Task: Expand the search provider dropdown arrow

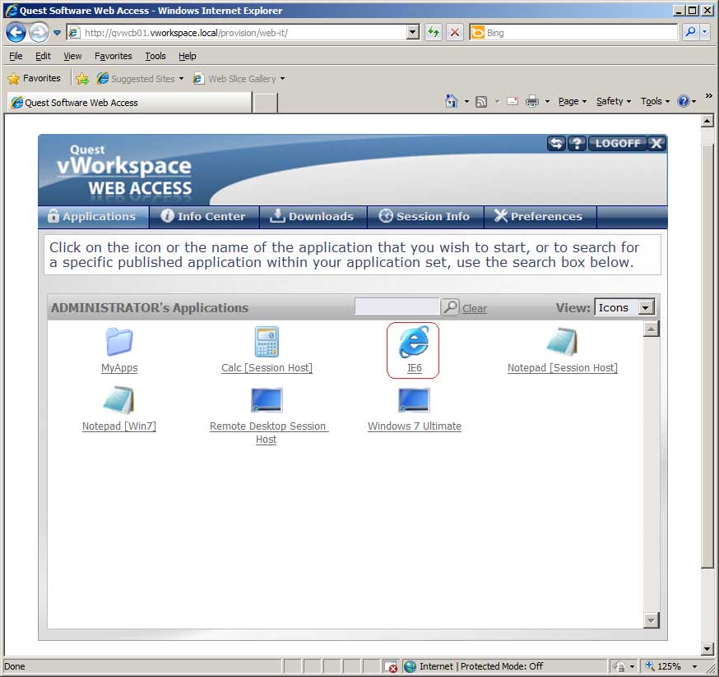Action: click(x=704, y=33)
